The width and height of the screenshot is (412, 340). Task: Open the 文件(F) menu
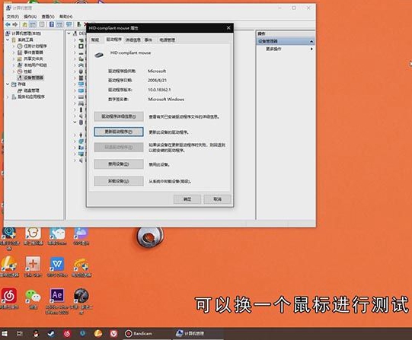[12, 17]
